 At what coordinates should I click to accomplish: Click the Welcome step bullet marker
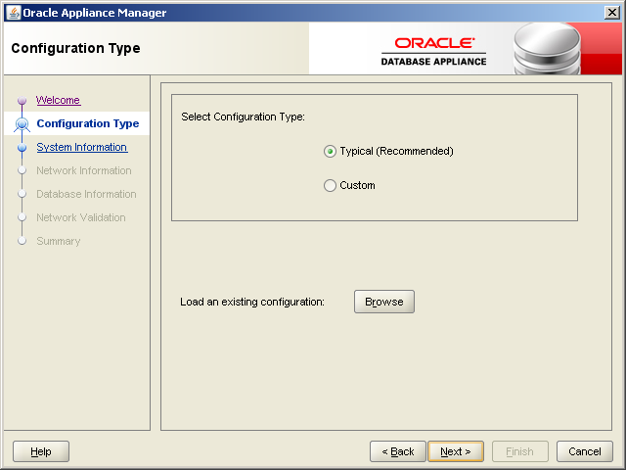point(22,100)
